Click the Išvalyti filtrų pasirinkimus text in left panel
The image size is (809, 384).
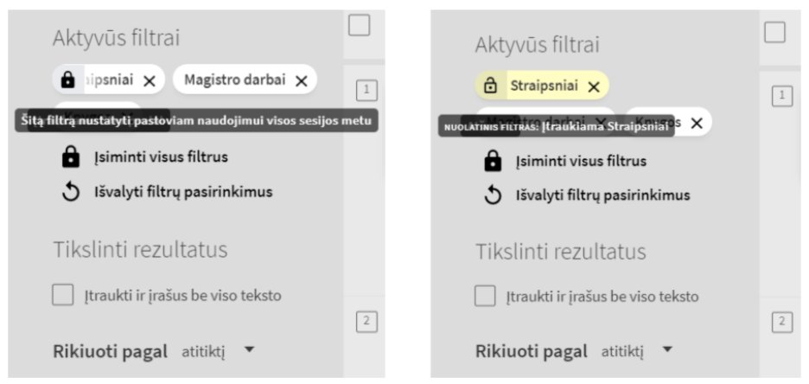[x=183, y=191]
